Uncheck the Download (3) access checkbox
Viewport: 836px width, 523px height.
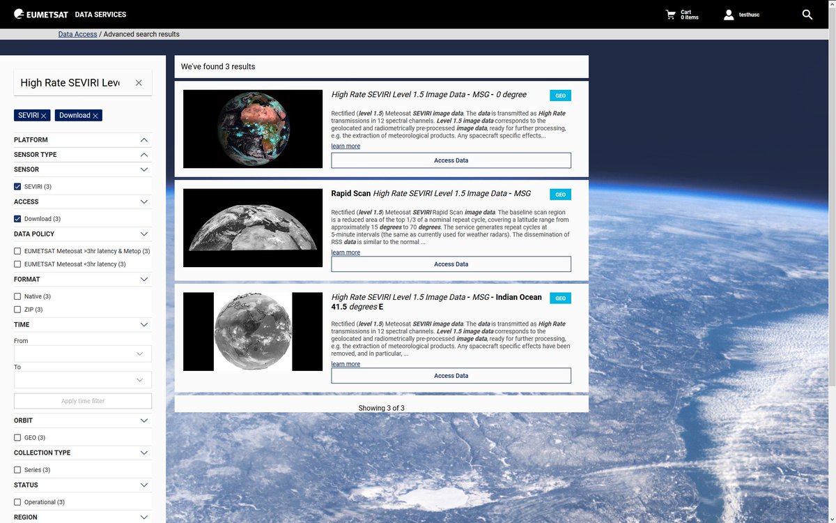pos(17,219)
